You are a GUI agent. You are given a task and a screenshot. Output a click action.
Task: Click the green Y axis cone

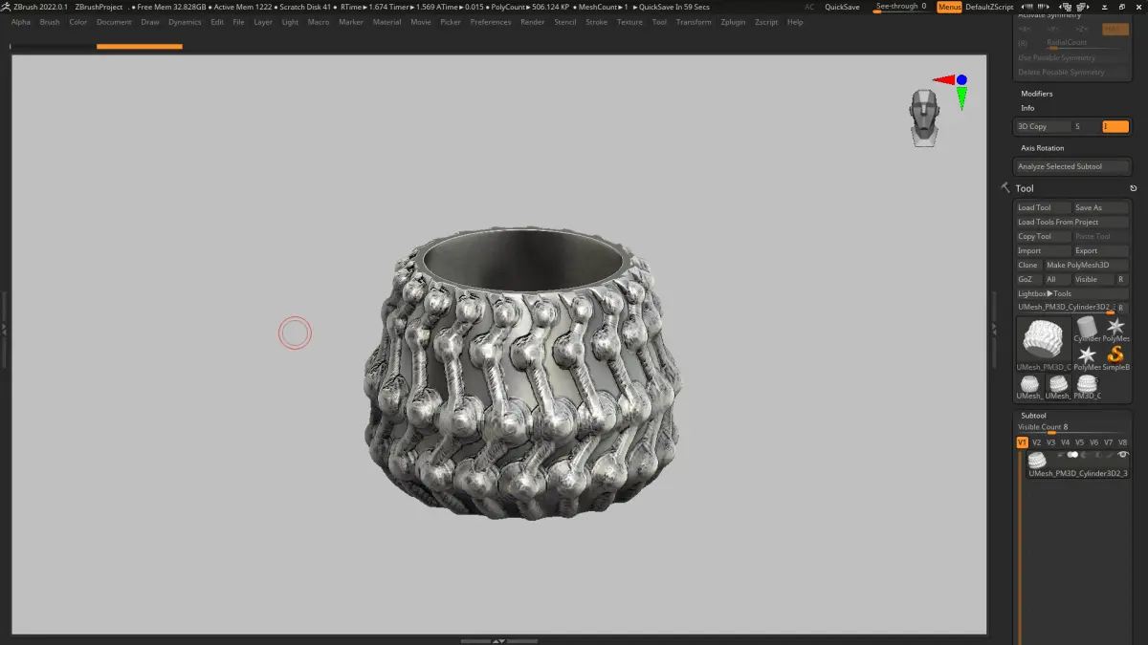pyautogui.click(x=961, y=97)
